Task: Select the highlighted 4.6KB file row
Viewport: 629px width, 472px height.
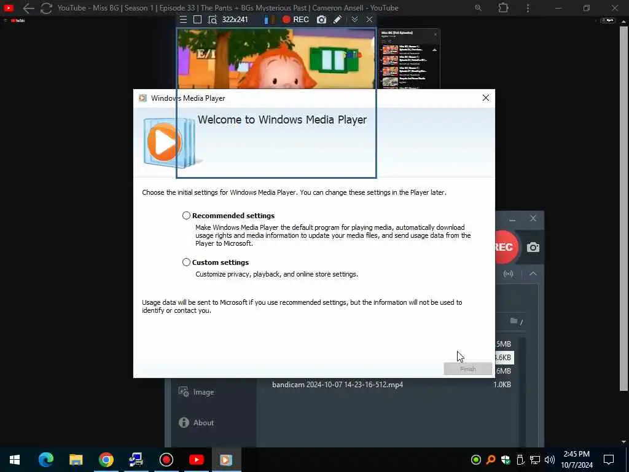Action: [504, 358]
